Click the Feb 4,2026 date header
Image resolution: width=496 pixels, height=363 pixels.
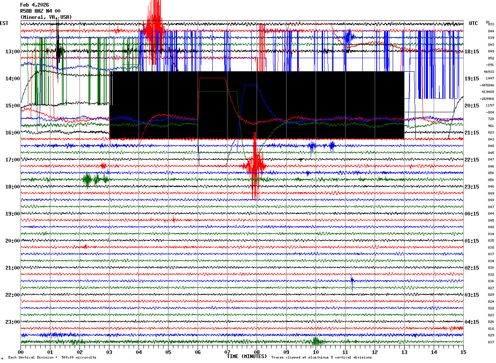coord(34,5)
